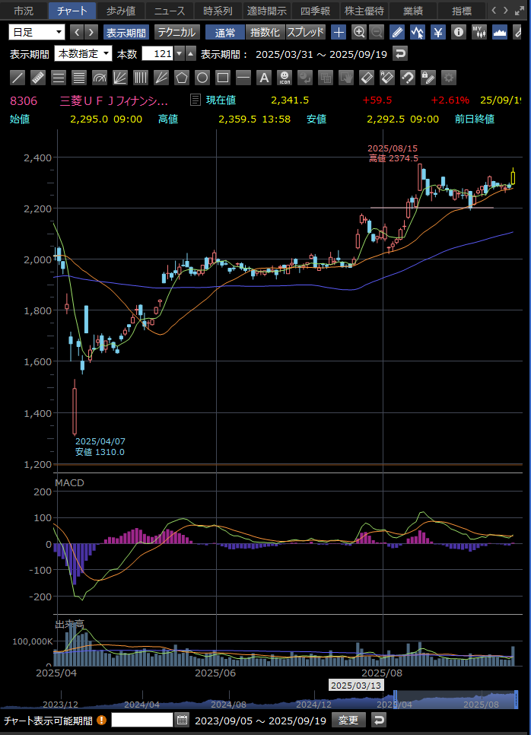Open the dropdown arrow beside 121 count
Viewport: 531px width, 735px height.
pos(179,53)
